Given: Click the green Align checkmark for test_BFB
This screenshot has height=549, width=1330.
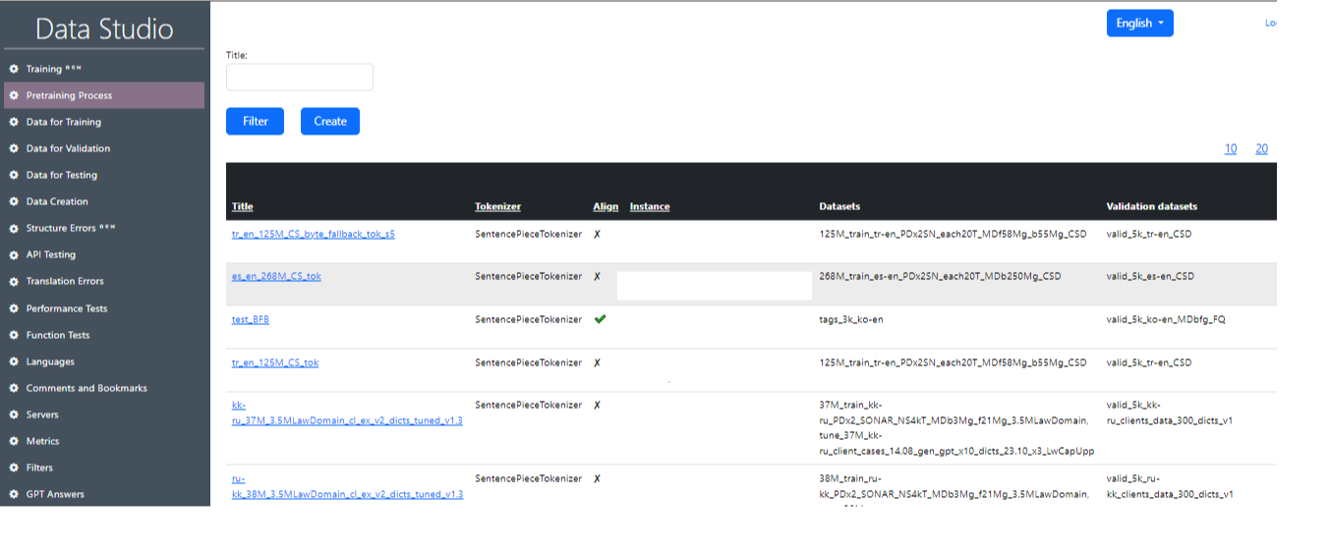Looking at the screenshot, I should (x=600, y=319).
